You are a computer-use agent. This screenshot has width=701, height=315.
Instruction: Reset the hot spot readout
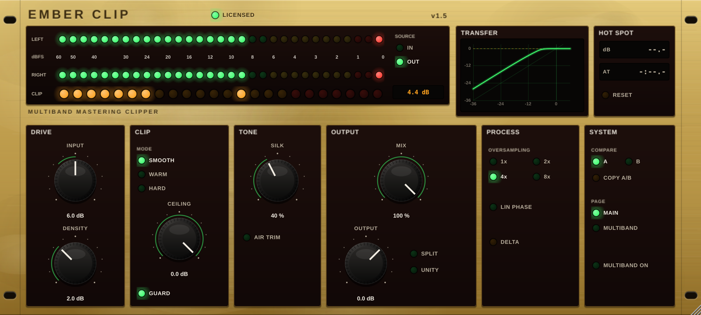[x=617, y=95]
